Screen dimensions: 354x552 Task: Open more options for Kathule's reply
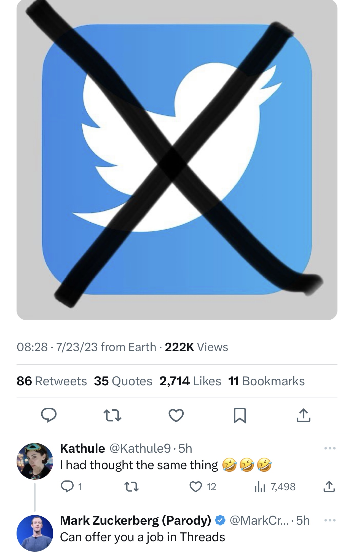pyautogui.click(x=330, y=448)
